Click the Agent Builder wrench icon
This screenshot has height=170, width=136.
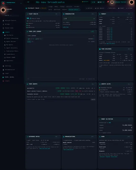click(5, 41)
